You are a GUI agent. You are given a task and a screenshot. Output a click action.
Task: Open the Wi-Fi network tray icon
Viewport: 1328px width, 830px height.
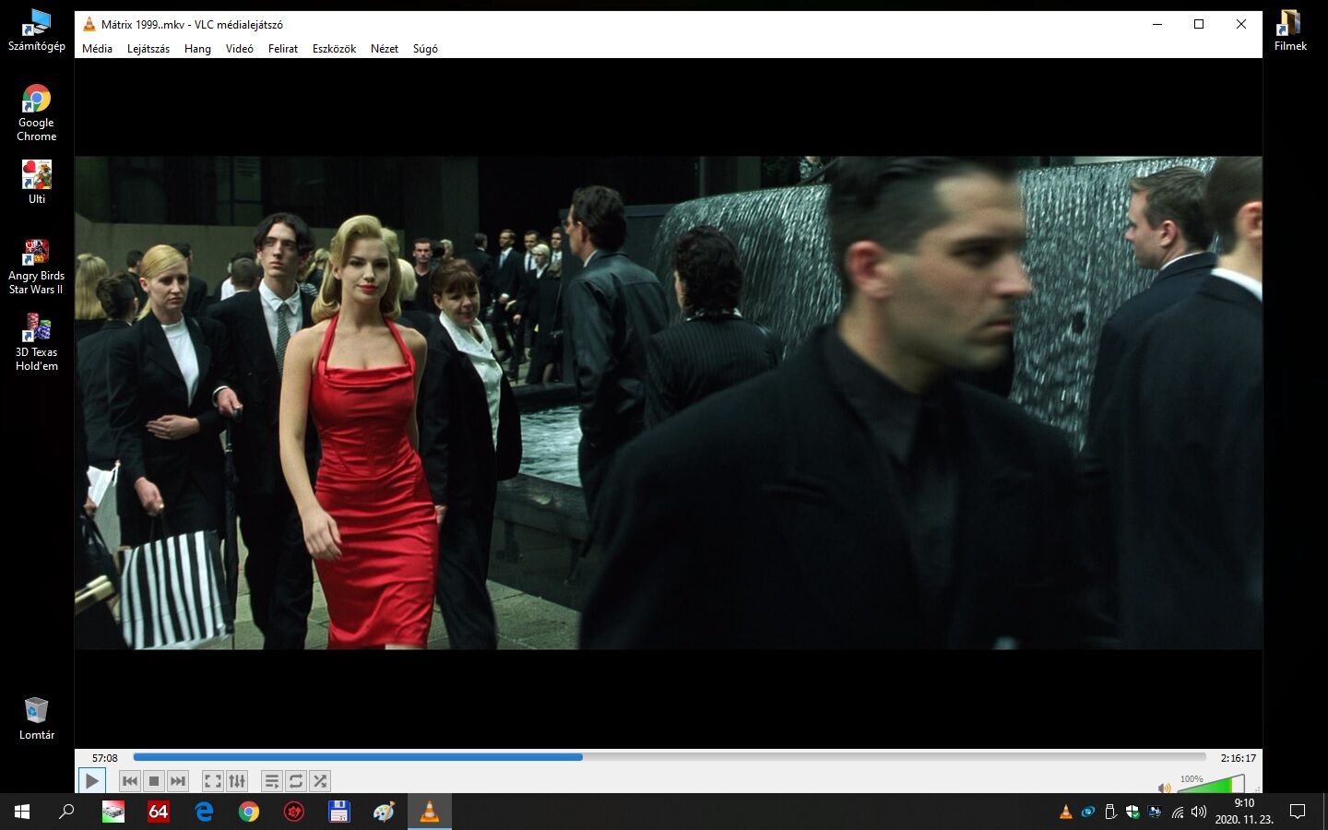[x=1178, y=812]
